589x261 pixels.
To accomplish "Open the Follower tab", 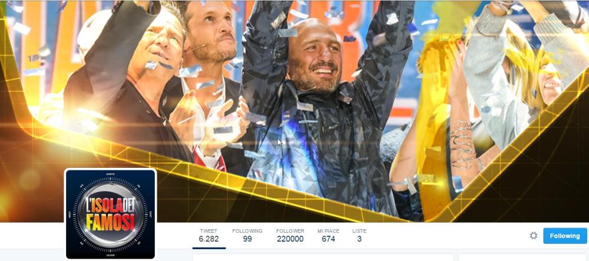I will click(290, 236).
